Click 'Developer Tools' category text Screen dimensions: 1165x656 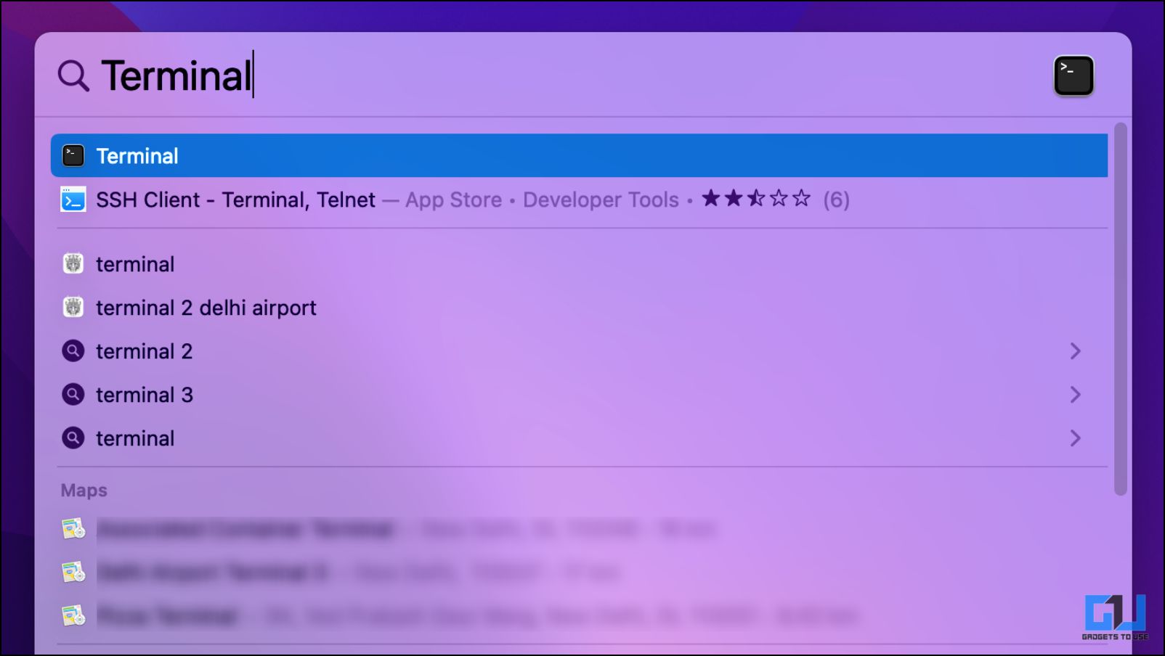pos(601,200)
